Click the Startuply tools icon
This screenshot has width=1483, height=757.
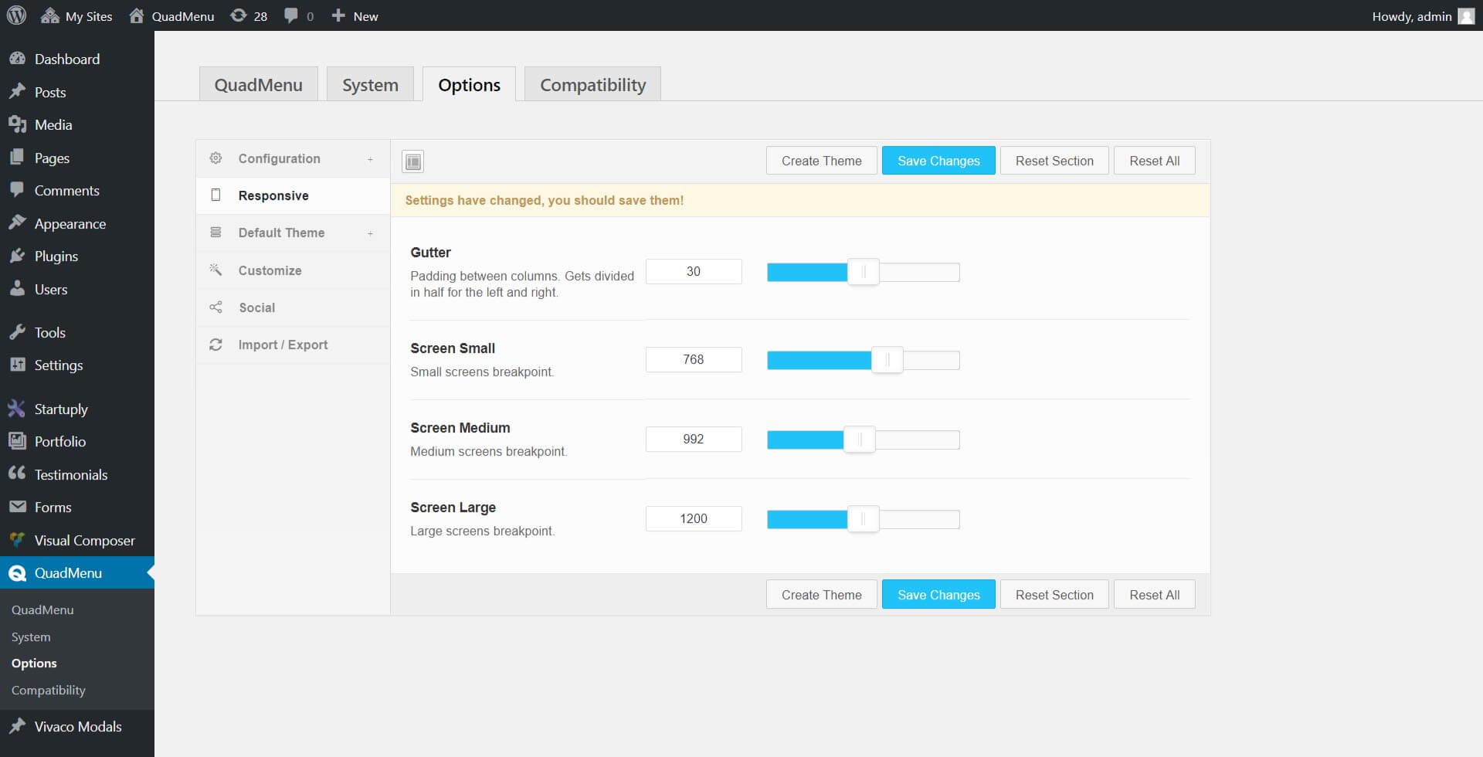click(17, 409)
